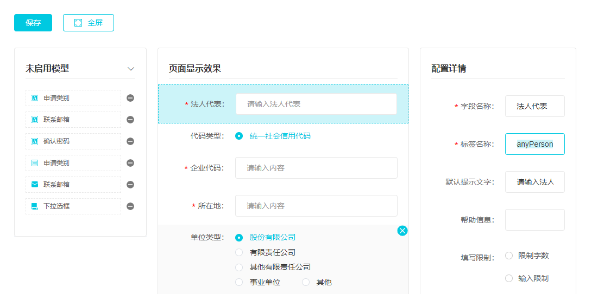Remove the 确认密码 model item
598x294 pixels.
130,141
